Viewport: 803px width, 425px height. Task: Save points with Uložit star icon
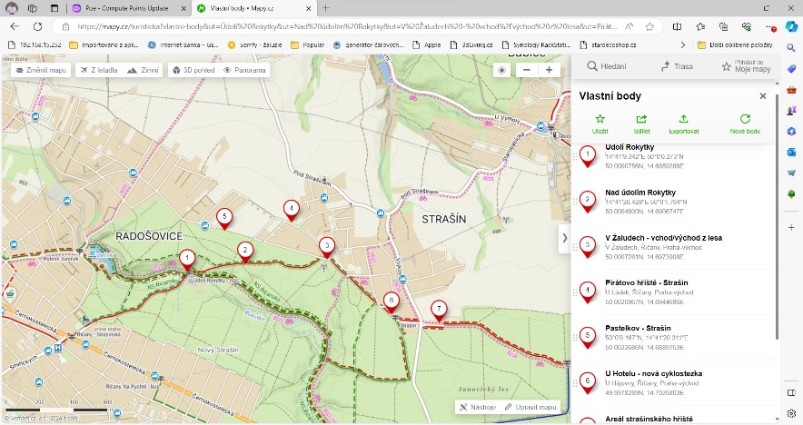pos(600,124)
